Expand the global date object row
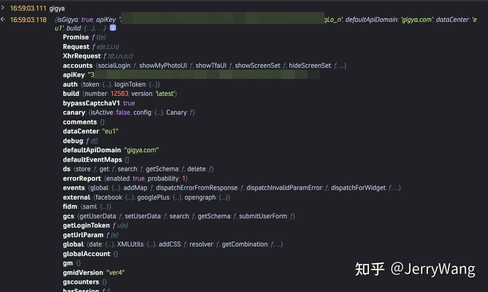This screenshot has width=488, height=292. tap(173, 244)
